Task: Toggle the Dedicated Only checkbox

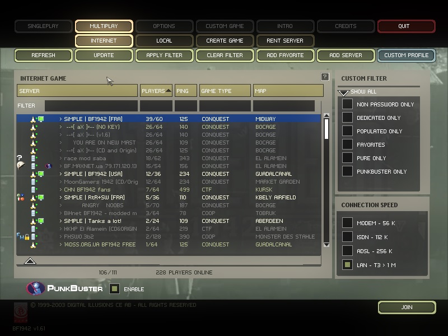Action: tap(347, 118)
